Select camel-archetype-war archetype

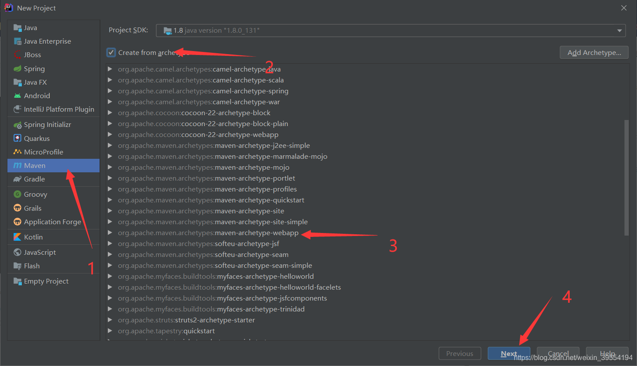199,102
